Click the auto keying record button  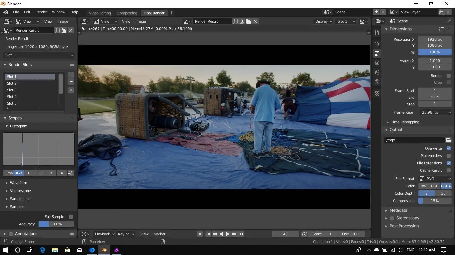(x=200, y=234)
